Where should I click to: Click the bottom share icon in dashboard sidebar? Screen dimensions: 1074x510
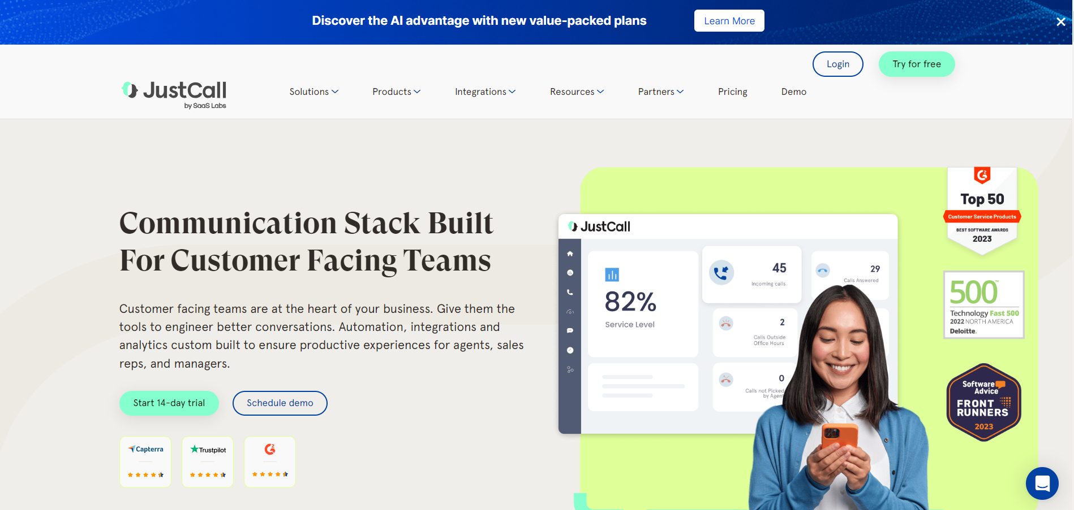570,370
